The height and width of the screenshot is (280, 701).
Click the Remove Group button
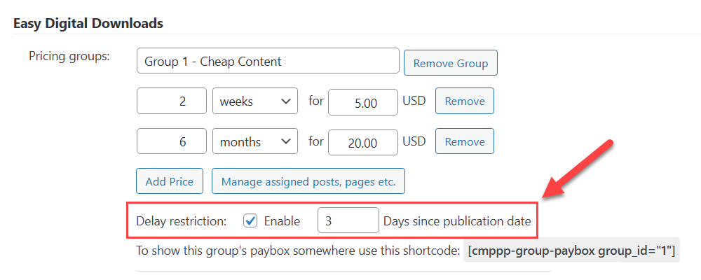click(450, 63)
